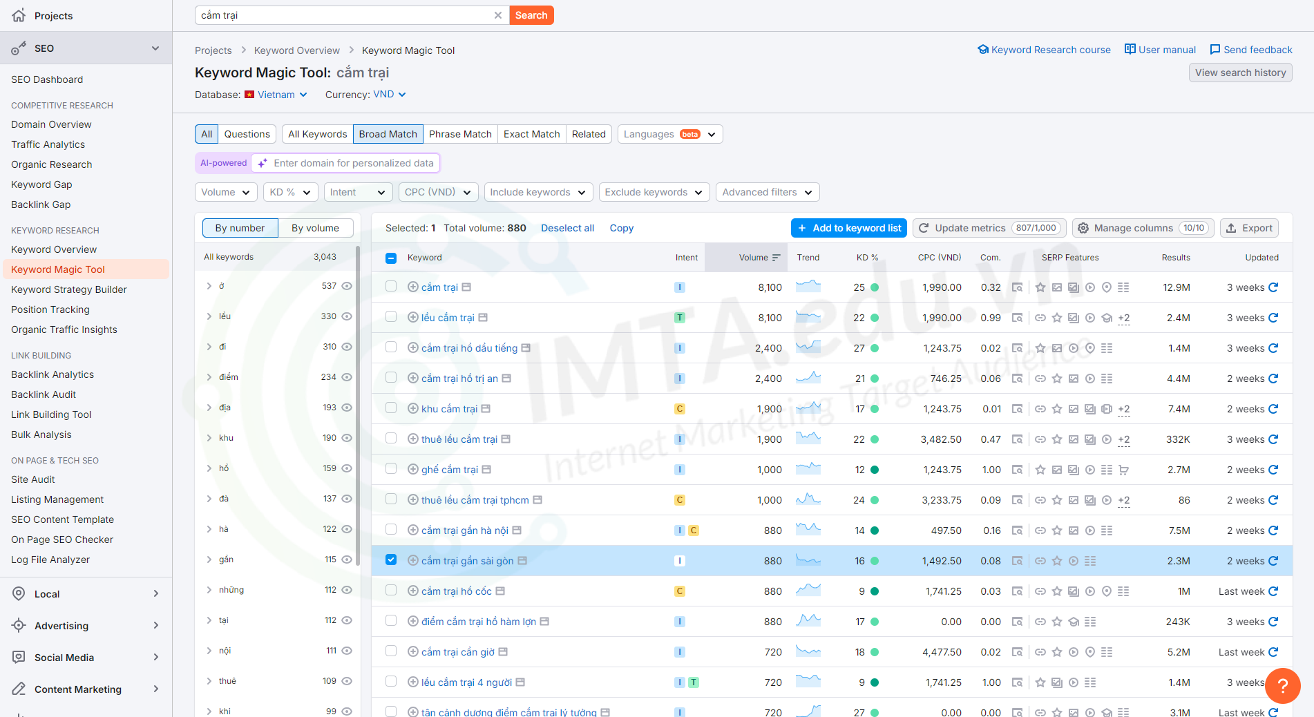
Task: Check the cắm trại keyword checkbox
Action: click(x=391, y=286)
